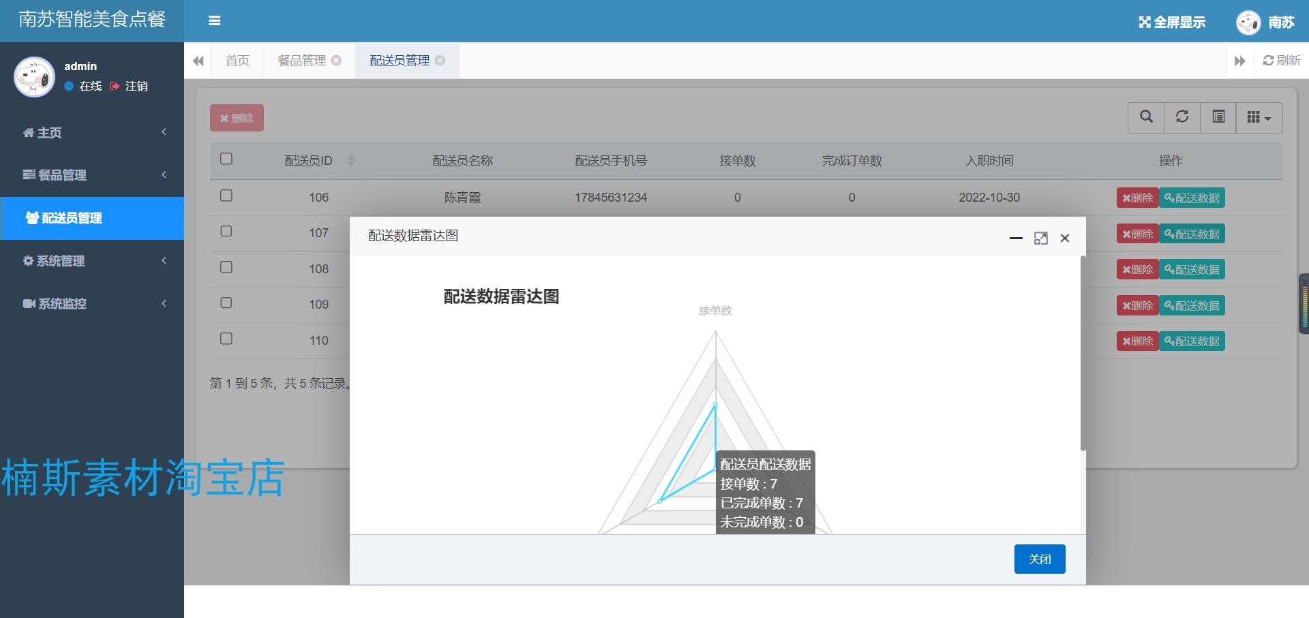Check the checkbox for row 110
The width and height of the screenshot is (1309, 618).
pos(226,339)
